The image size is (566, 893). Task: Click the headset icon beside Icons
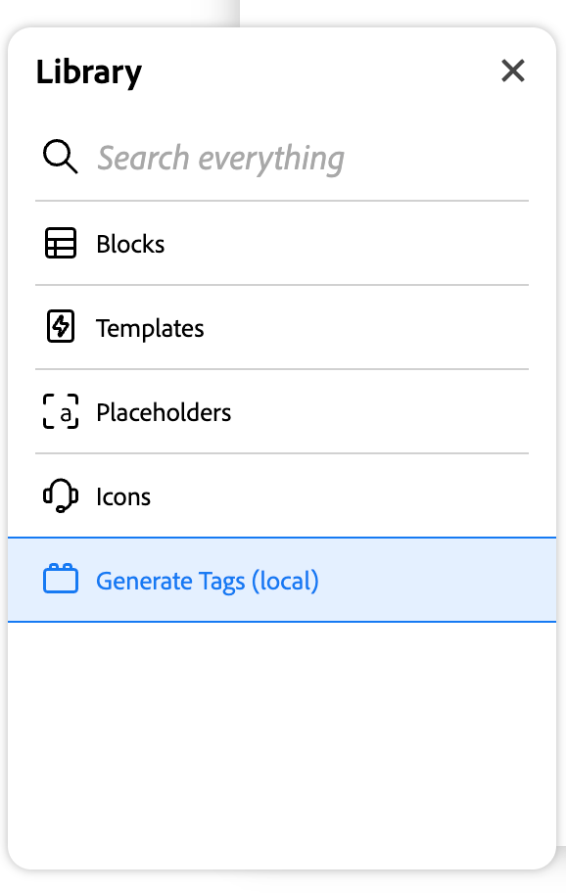click(61, 495)
